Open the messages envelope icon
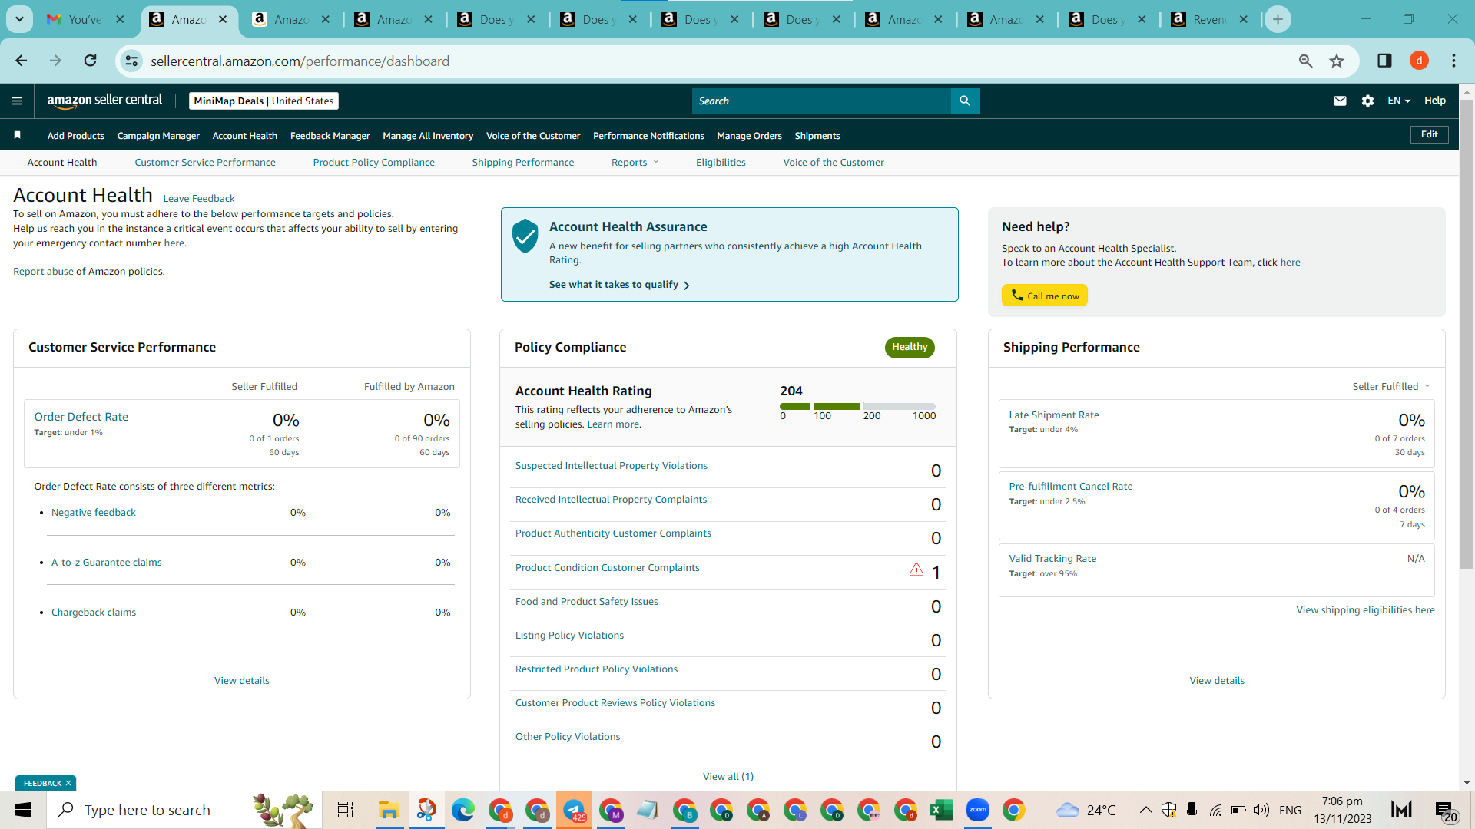 click(x=1340, y=101)
